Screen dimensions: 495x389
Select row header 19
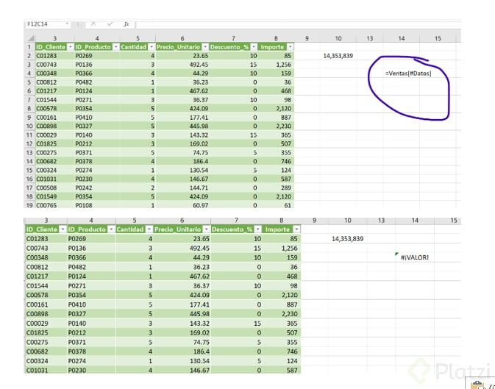29,205
